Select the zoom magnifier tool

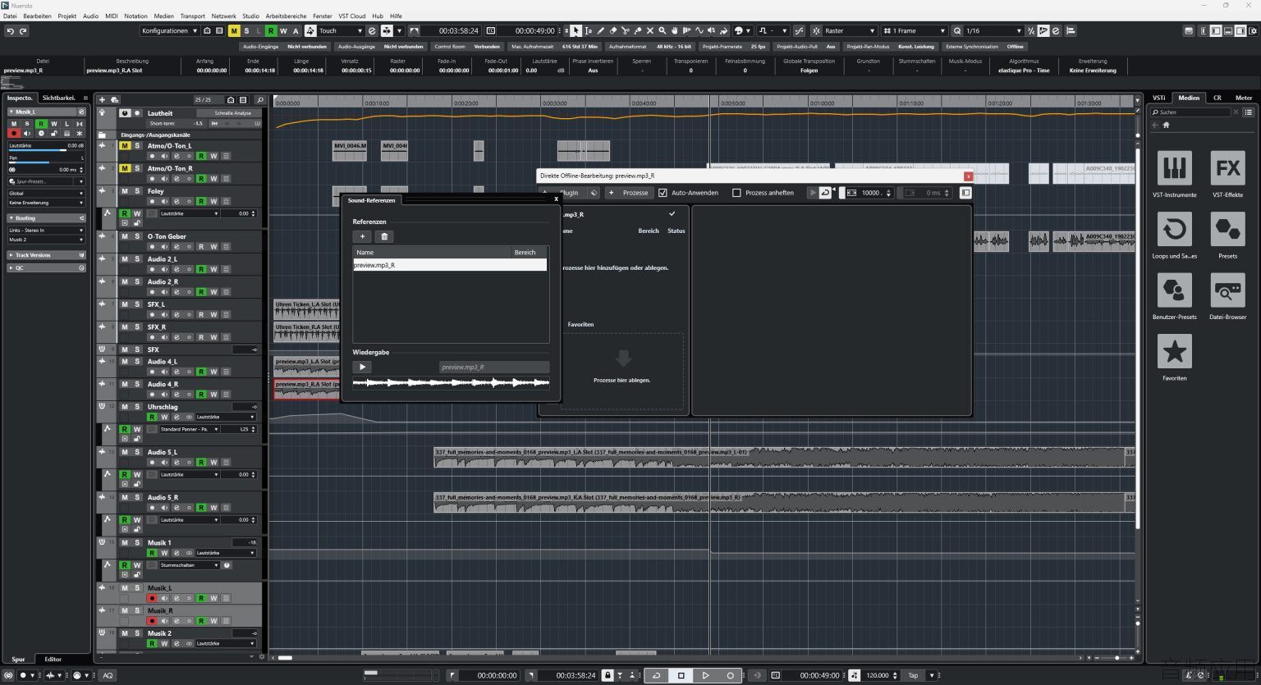(x=663, y=31)
